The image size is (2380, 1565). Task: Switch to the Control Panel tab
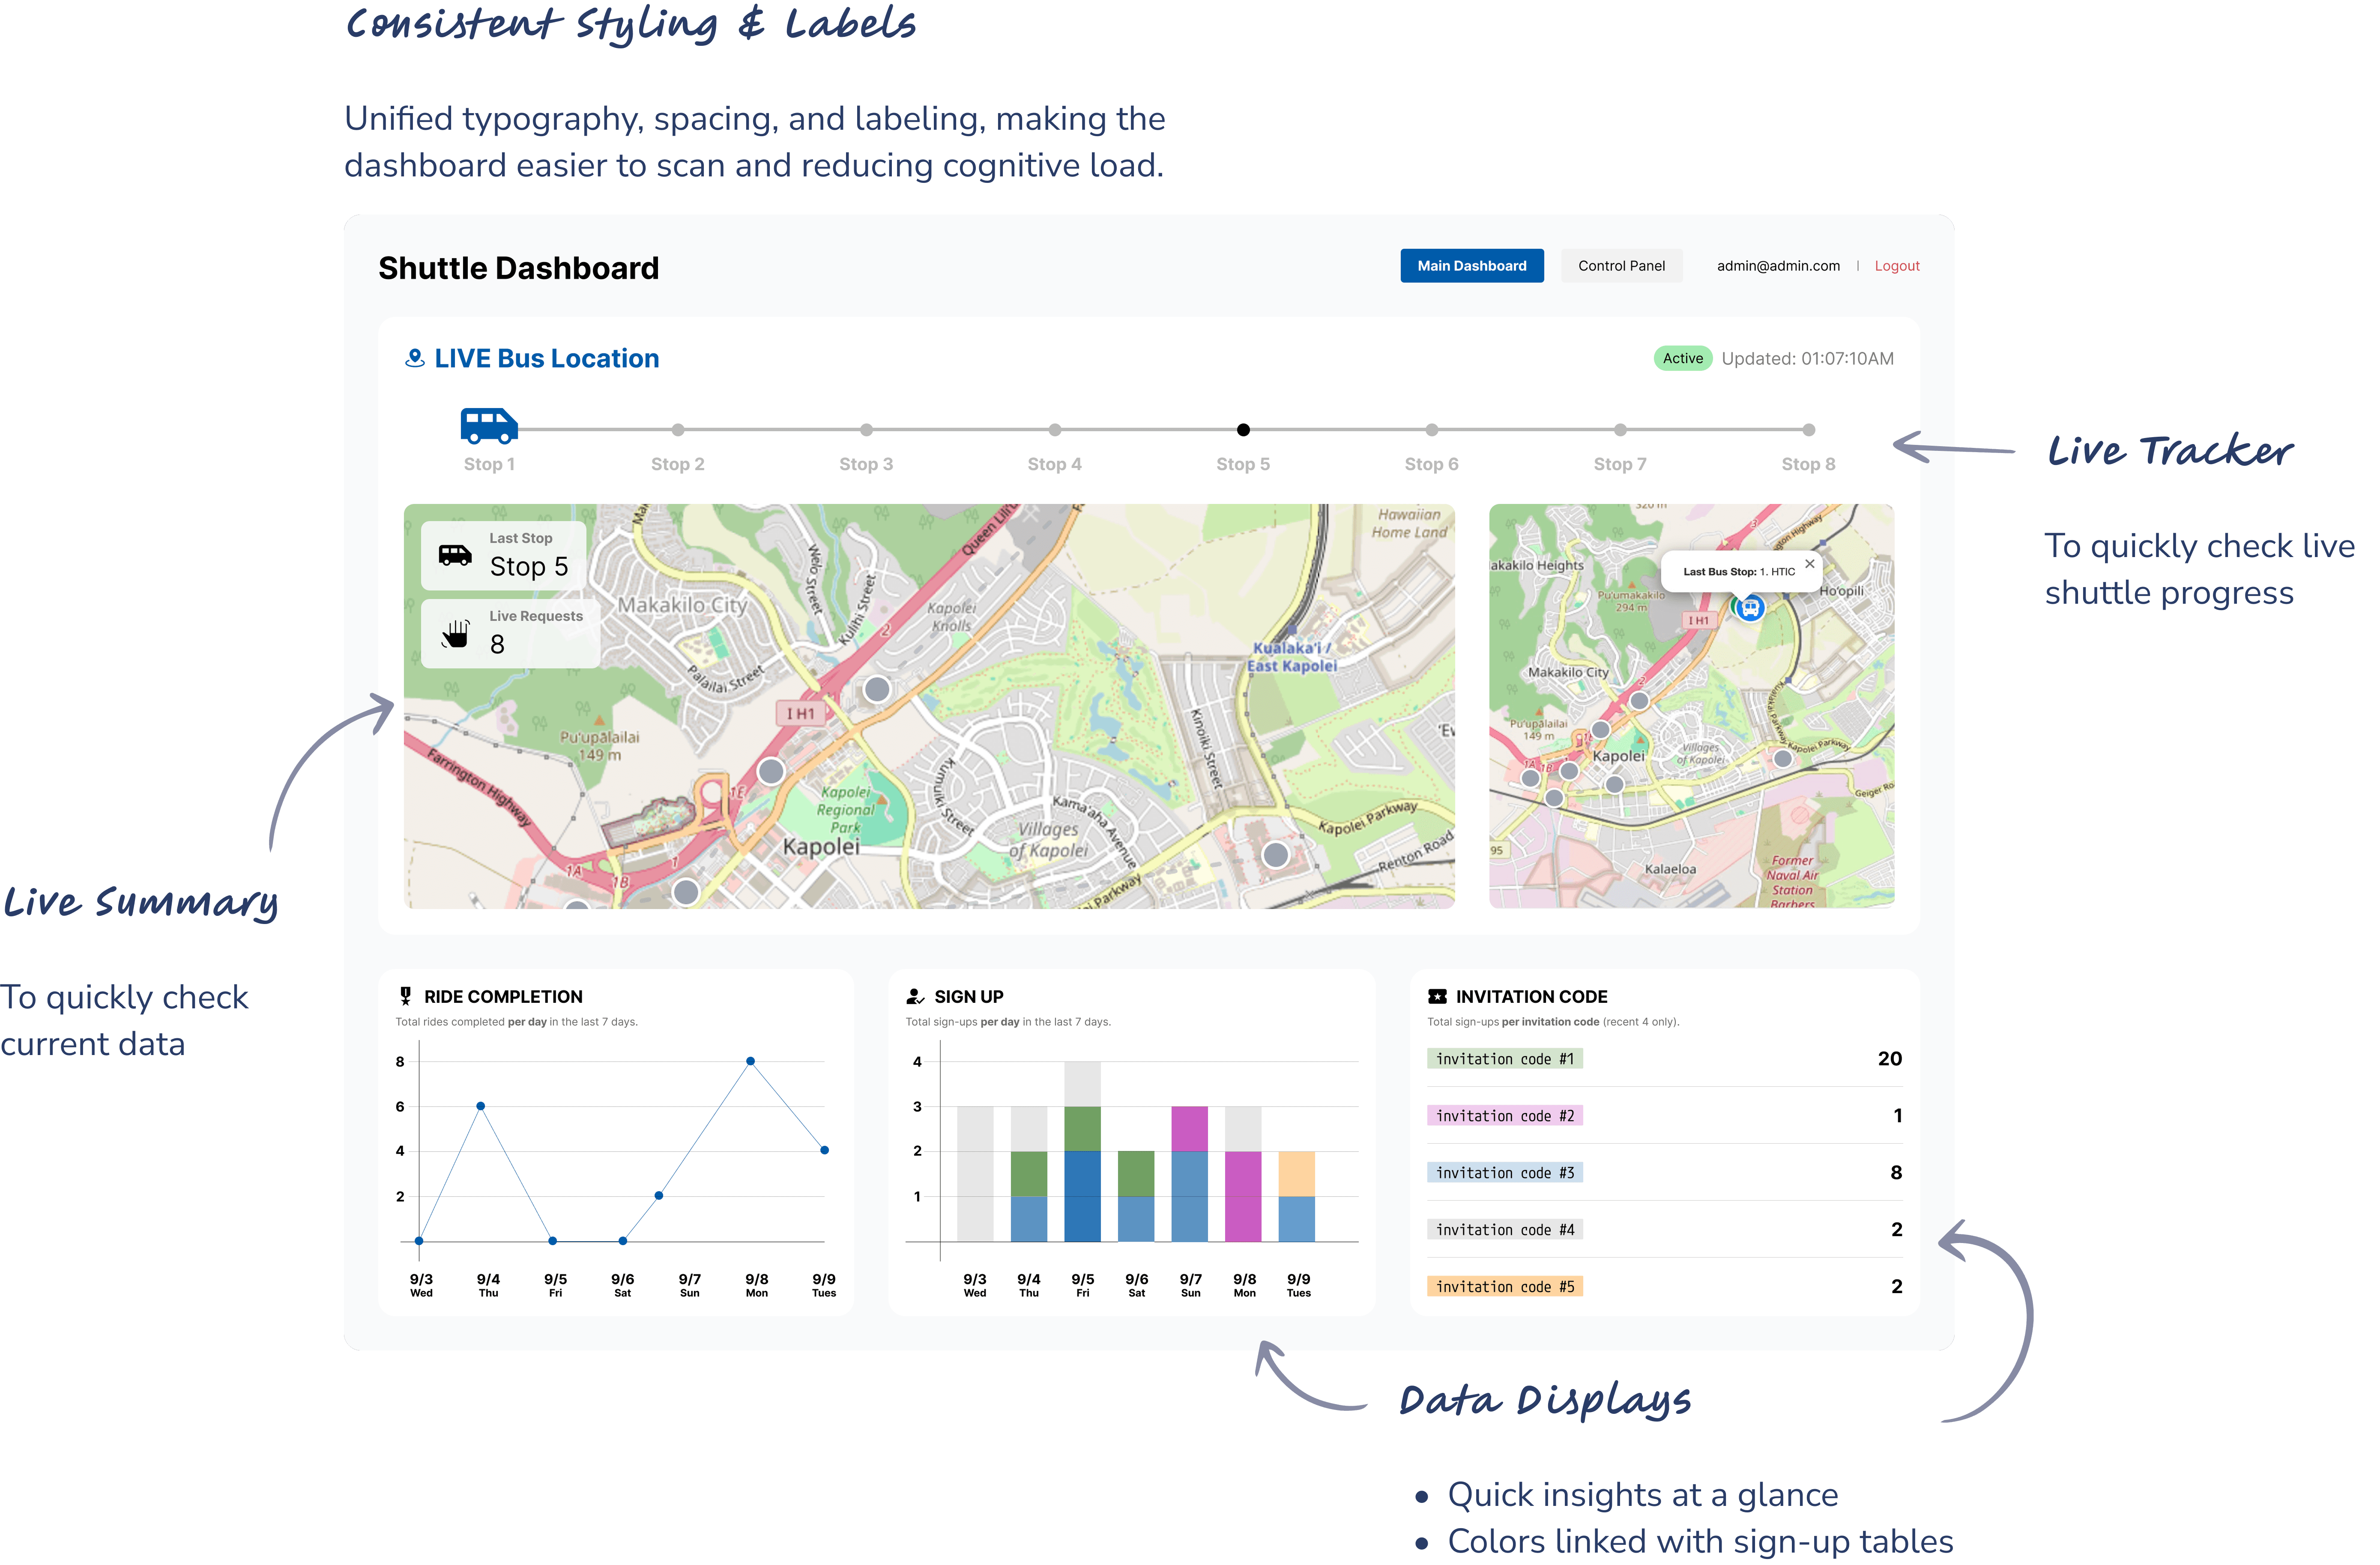click(1621, 266)
